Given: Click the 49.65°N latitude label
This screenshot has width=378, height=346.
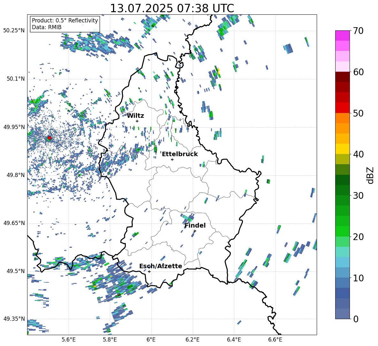Looking at the screenshot, I should [x=14, y=223].
